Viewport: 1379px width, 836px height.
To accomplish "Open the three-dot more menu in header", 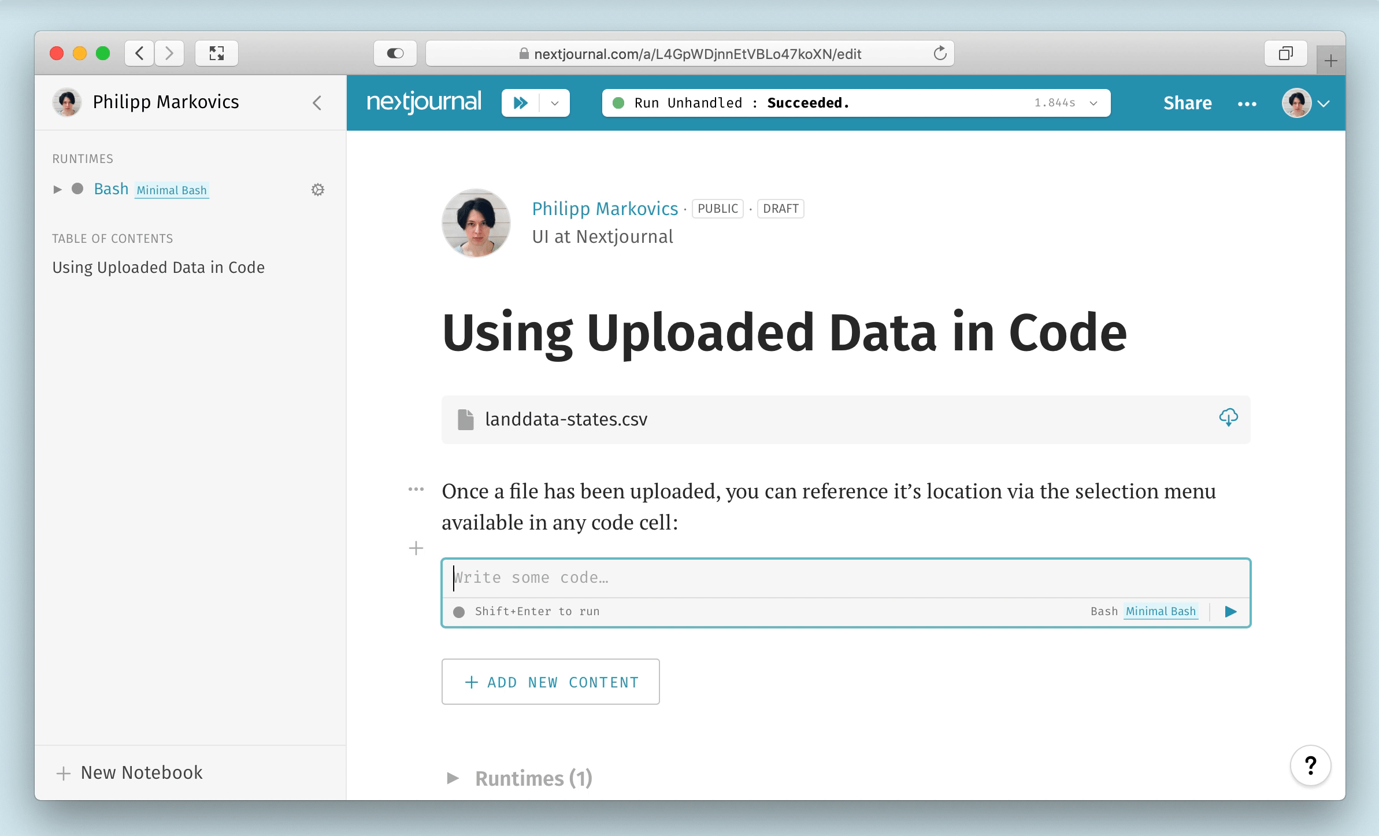I will tap(1247, 103).
